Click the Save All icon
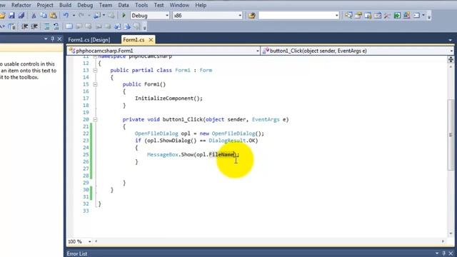This screenshot has height=257, width=457. pos(21,16)
